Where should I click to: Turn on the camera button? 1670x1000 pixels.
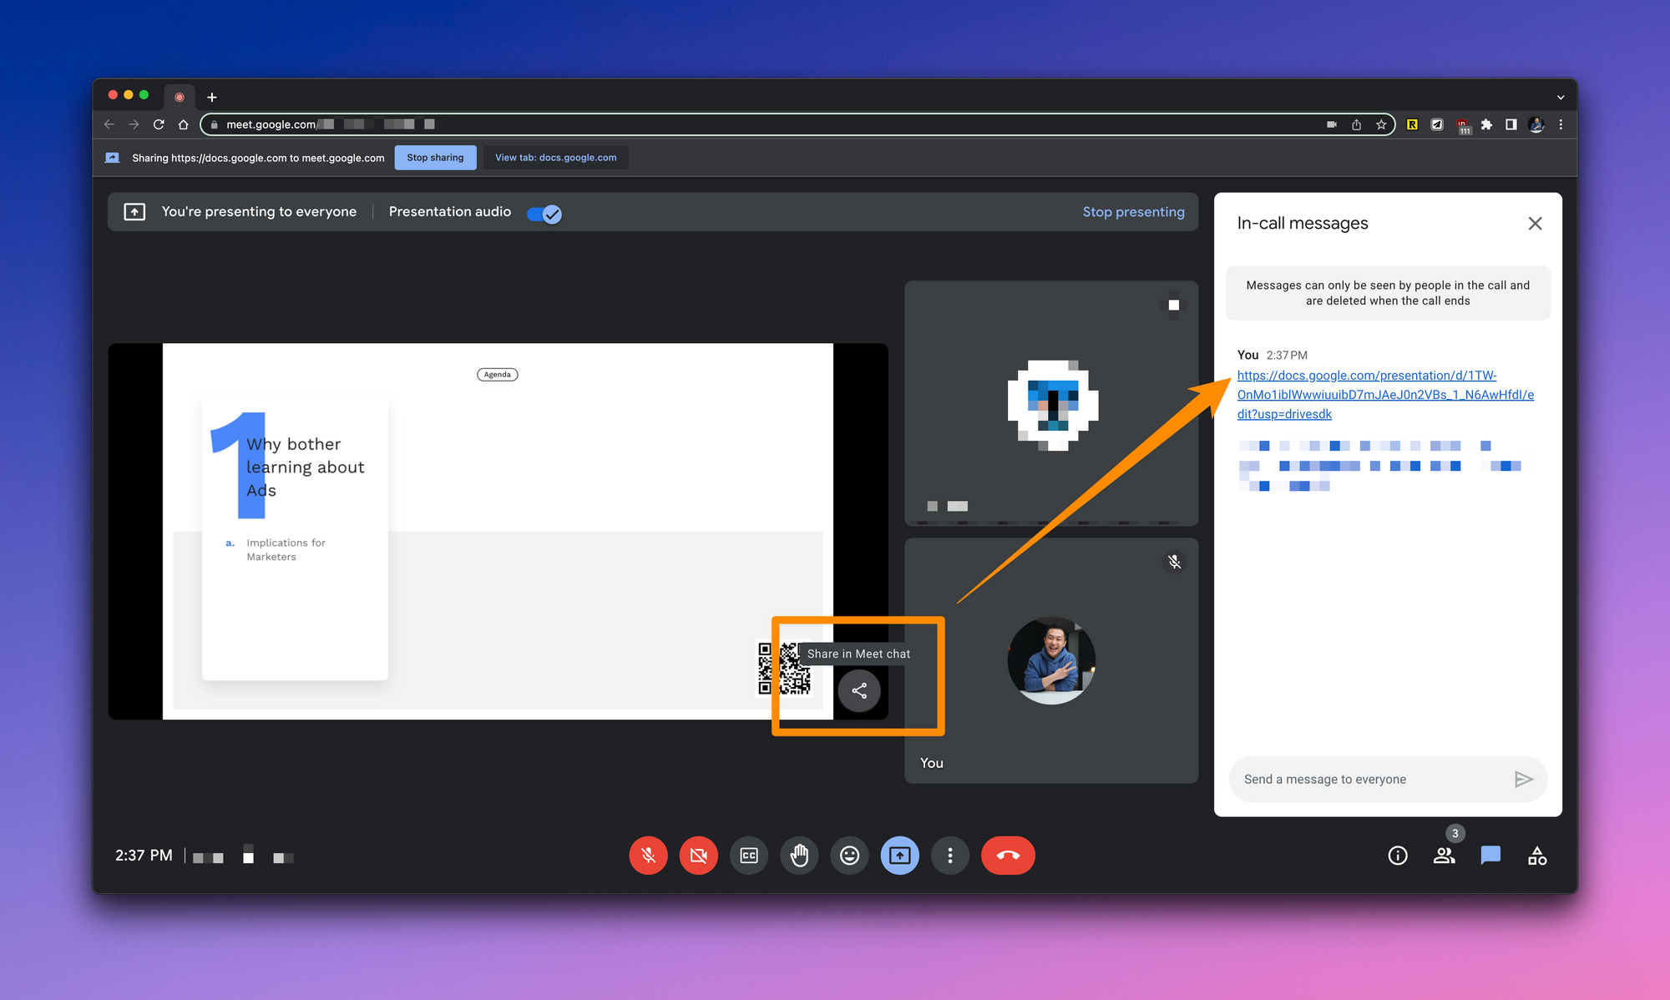coord(698,856)
